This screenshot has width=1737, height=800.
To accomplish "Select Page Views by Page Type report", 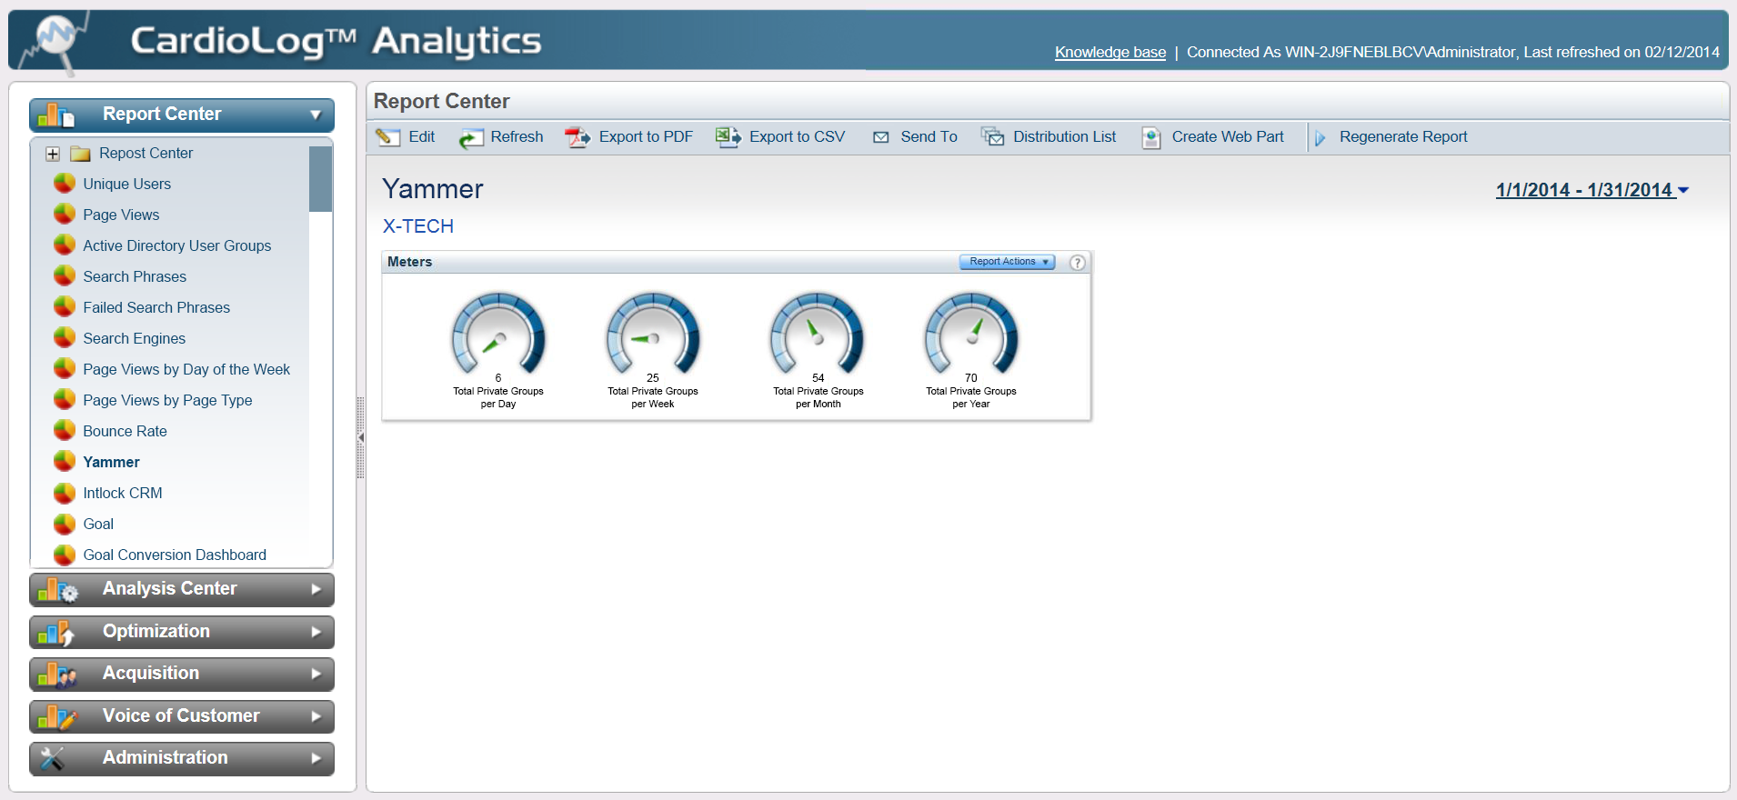I will pos(167,400).
